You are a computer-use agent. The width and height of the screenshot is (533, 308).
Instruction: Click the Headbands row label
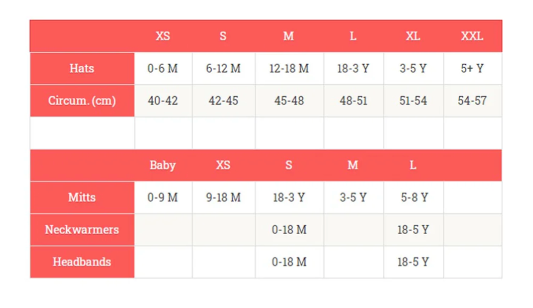click(82, 262)
